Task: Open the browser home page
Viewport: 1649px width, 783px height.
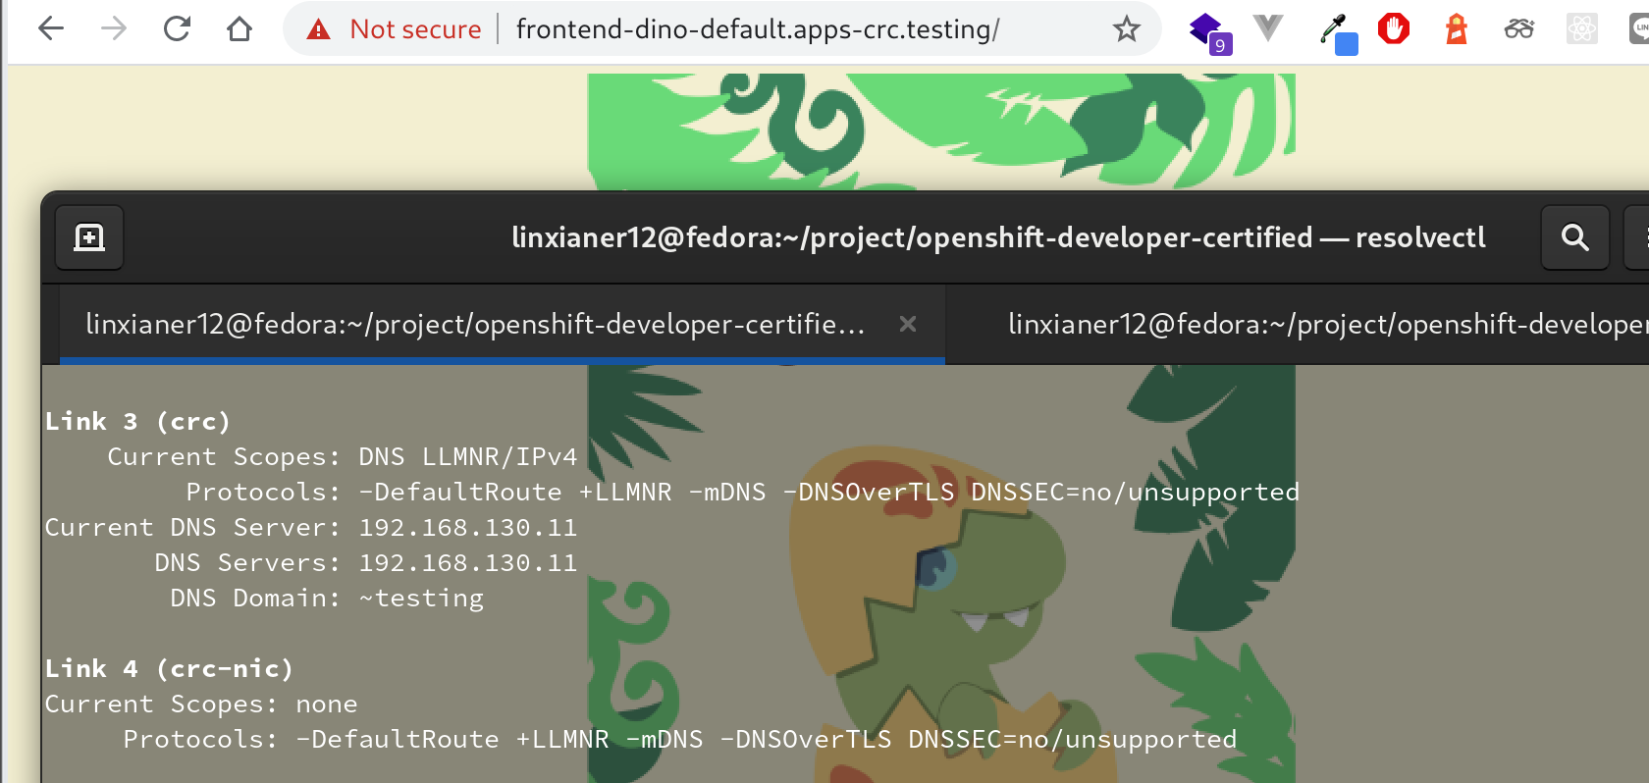Action: [239, 29]
